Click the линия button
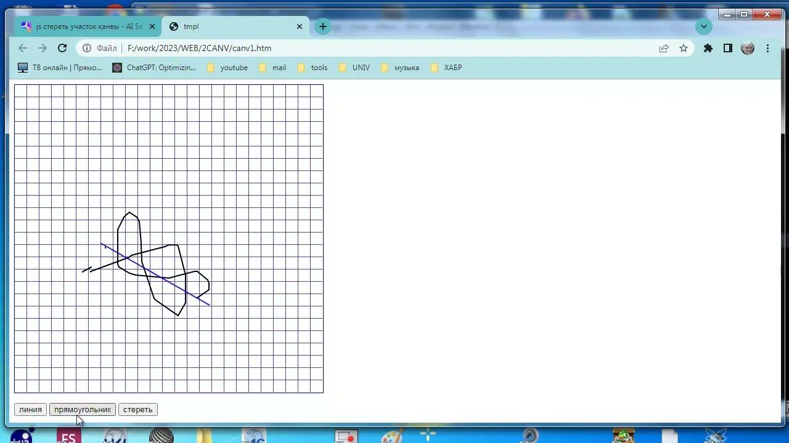This screenshot has width=789, height=443. pyautogui.click(x=30, y=410)
